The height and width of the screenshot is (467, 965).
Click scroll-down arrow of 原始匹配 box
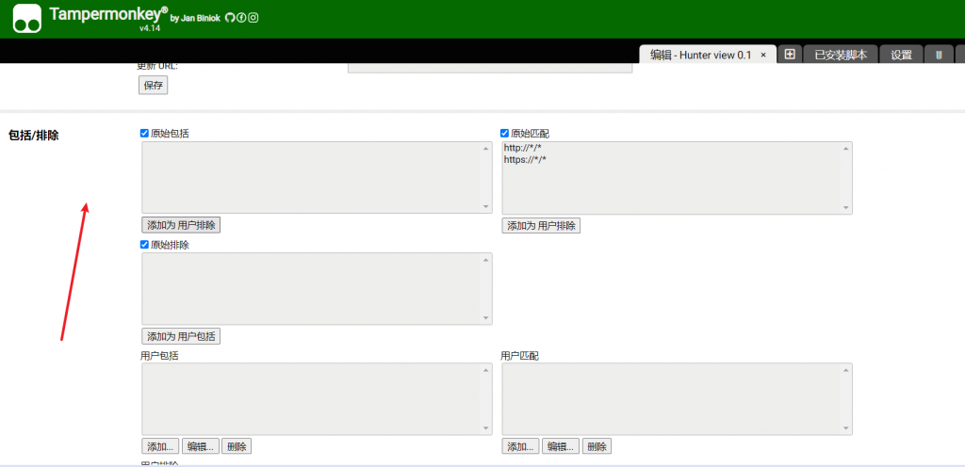pos(845,208)
